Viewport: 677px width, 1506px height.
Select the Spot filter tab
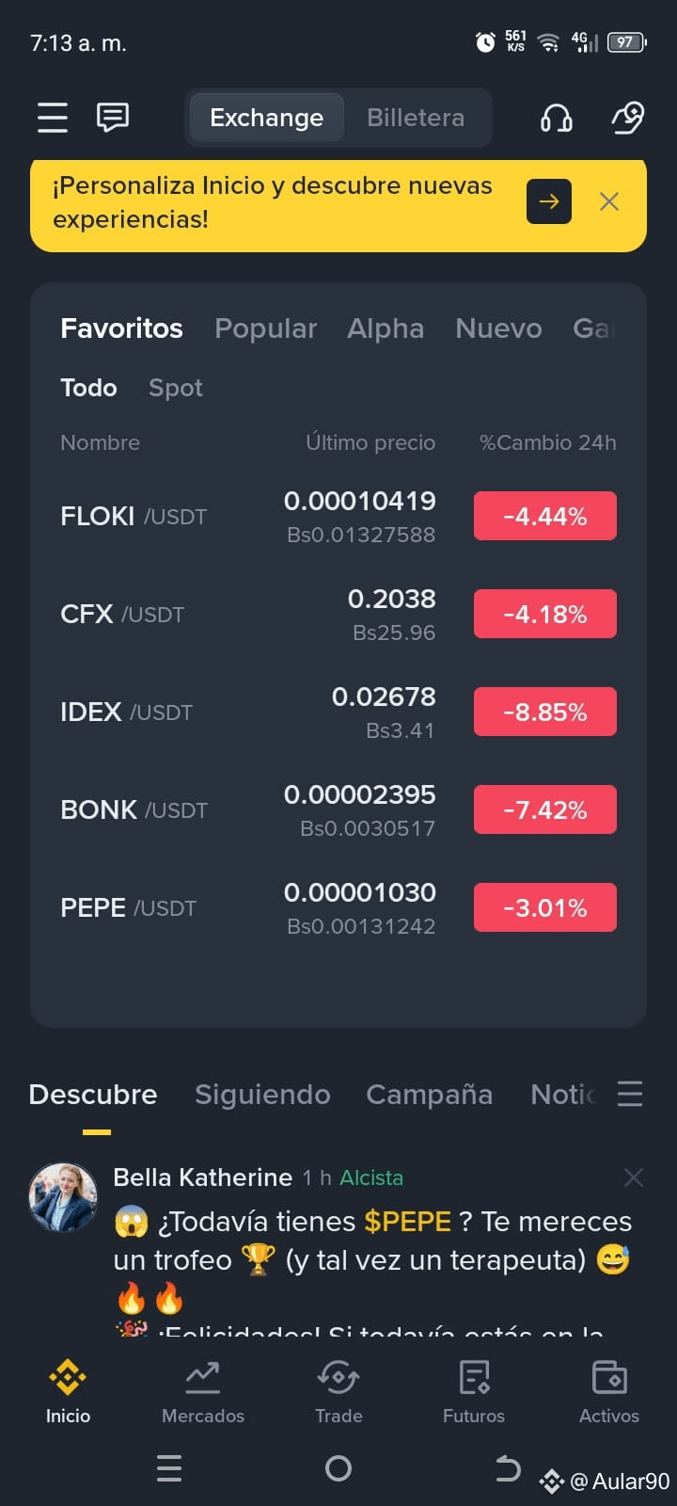176,388
